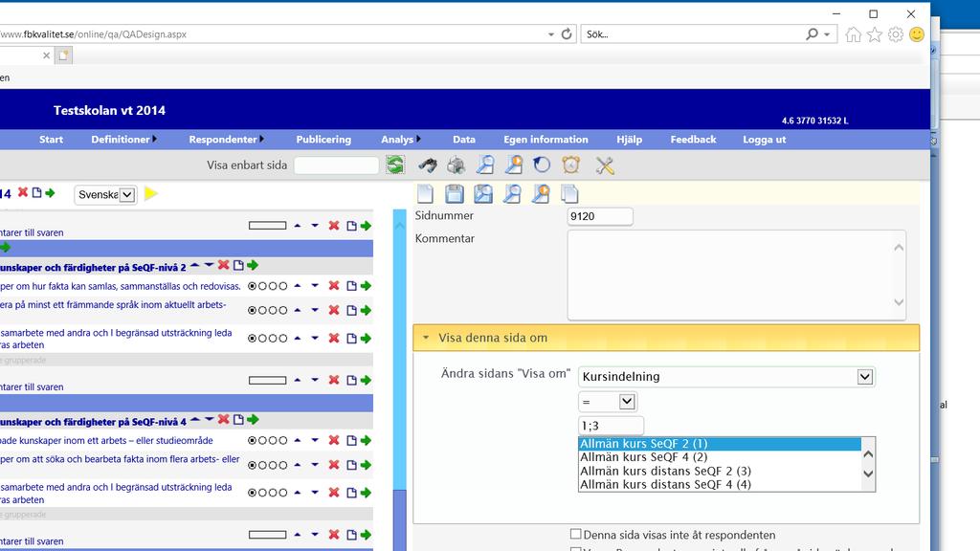Click the value field containing 1;3
Image resolution: width=980 pixels, height=551 pixels.
point(611,426)
